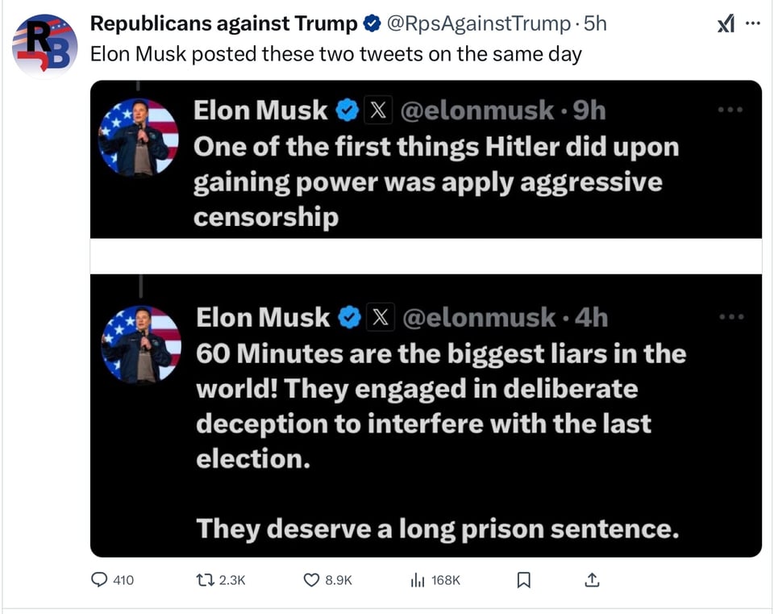Open the tweet's top-right three-dot menu
This screenshot has width=774, height=614.
[x=753, y=23]
